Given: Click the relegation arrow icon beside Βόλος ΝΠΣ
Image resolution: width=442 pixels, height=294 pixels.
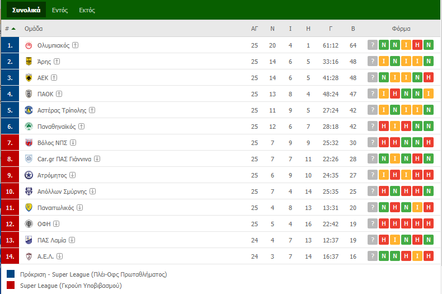Looking at the screenshot, I should point(73,142).
